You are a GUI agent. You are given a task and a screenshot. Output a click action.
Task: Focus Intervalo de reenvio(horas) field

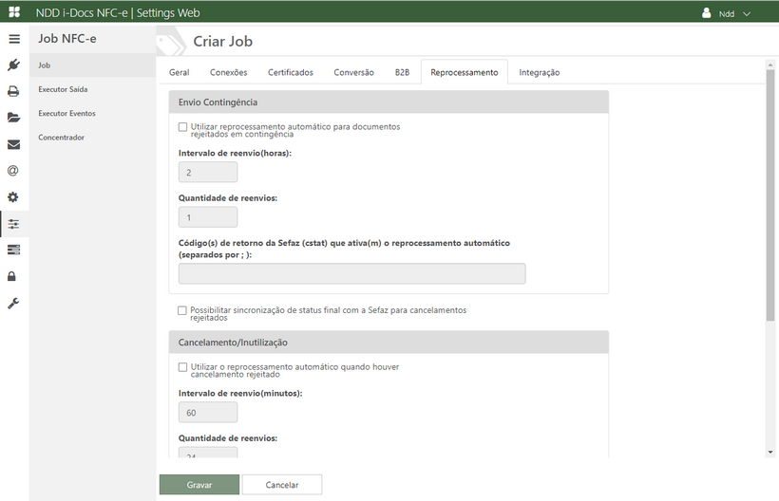tap(208, 172)
